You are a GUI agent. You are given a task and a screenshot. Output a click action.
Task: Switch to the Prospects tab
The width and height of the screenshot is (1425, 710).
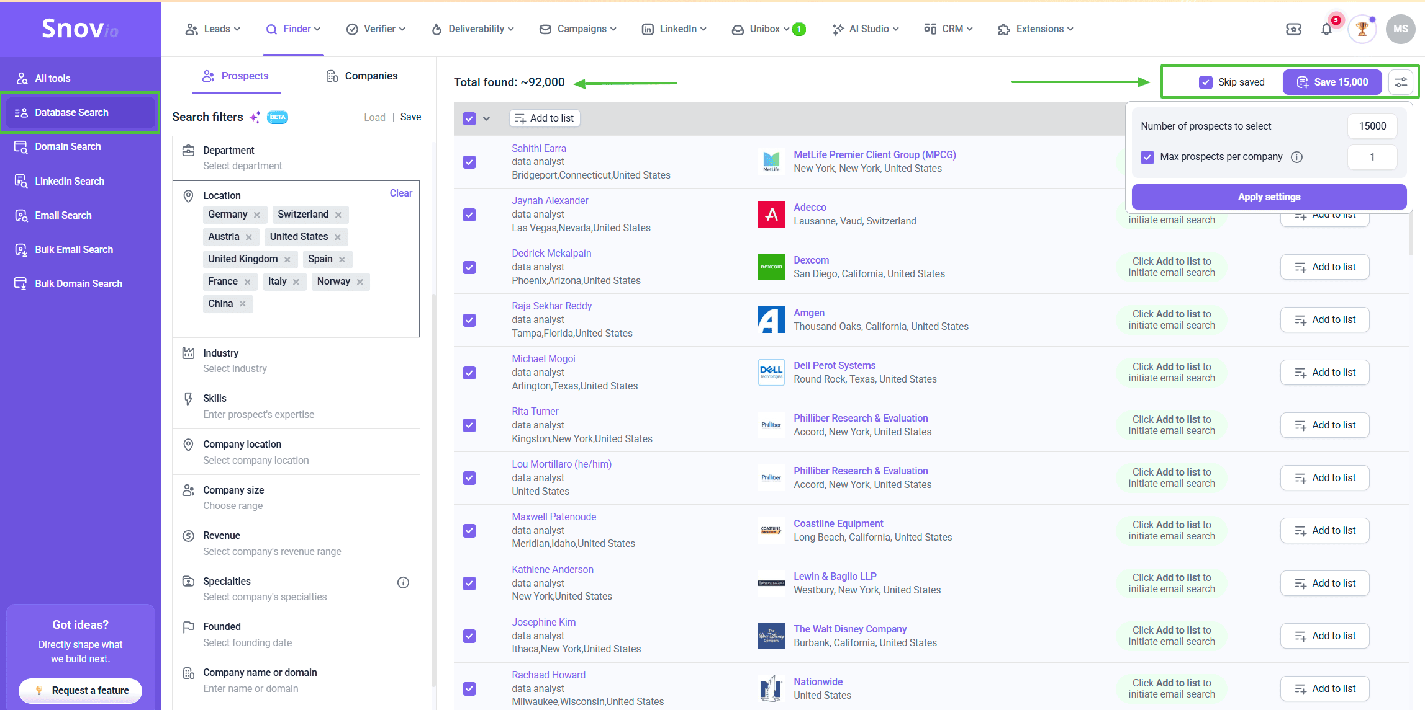(235, 76)
